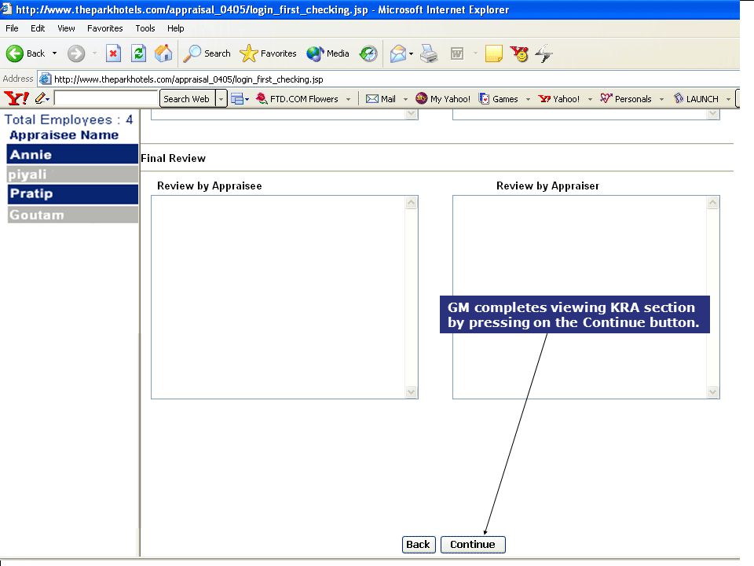Open the Tools menu
The height and width of the screenshot is (566, 754).
pos(145,28)
